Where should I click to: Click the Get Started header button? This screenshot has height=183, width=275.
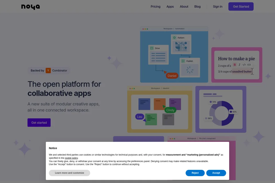pos(241,7)
